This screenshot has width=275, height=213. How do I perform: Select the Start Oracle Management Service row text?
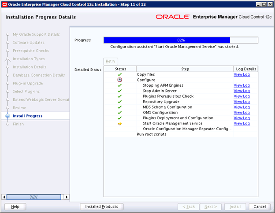(x=173, y=124)
